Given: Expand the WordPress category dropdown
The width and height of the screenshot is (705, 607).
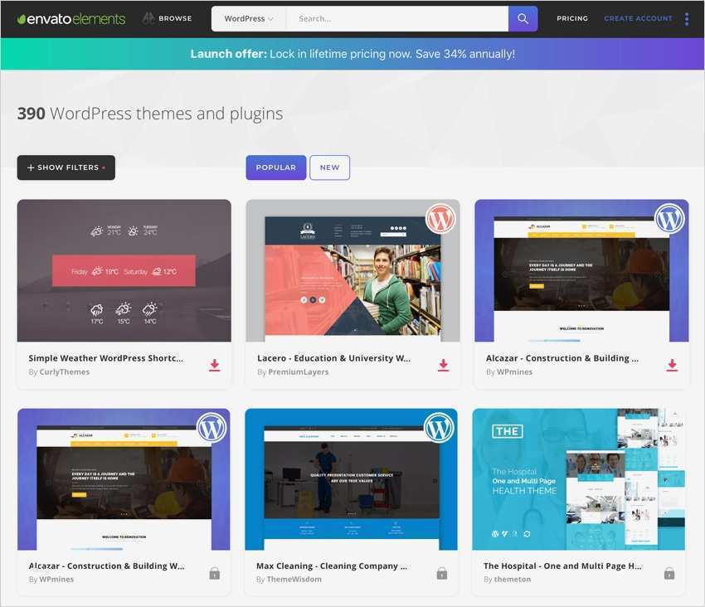Looking at the screenshot, I should pos(249,19).
